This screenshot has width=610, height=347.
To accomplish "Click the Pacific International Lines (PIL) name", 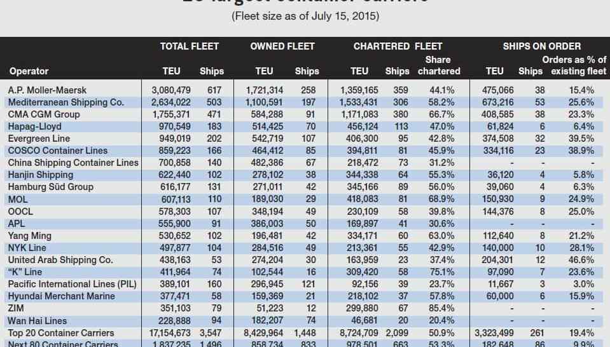I will point(72,284).
